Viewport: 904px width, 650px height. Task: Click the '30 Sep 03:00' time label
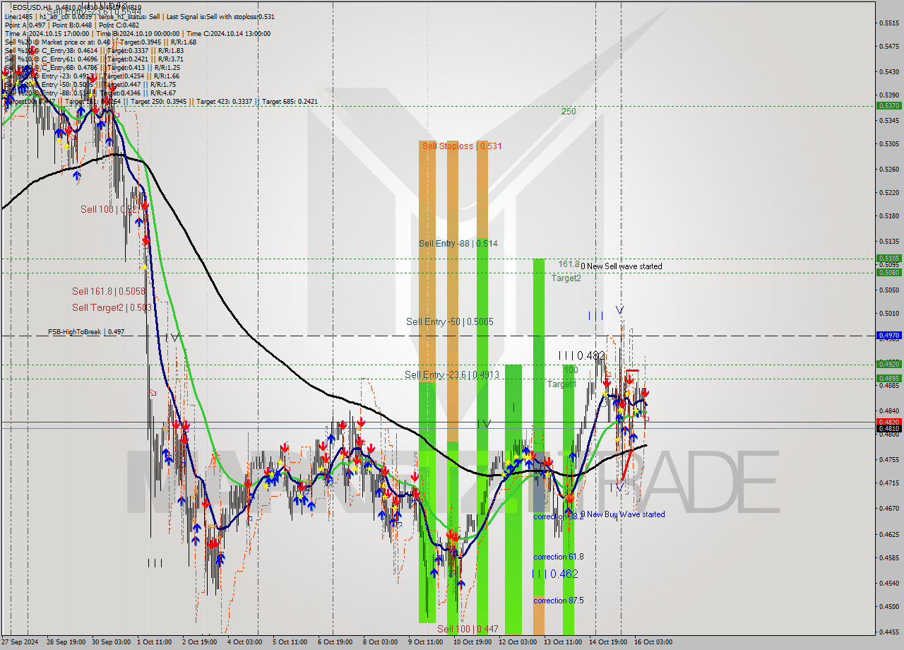(x=111, y=642)
